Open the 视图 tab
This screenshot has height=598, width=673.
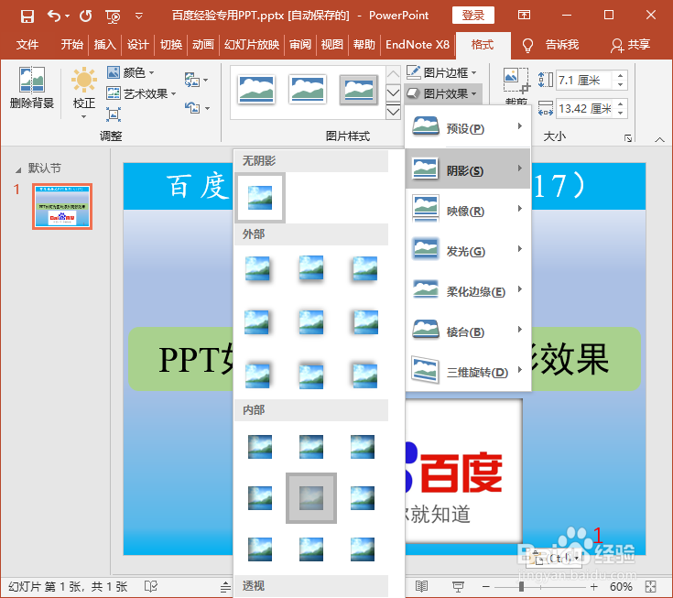pyautogui.click(x=332, y=44)
